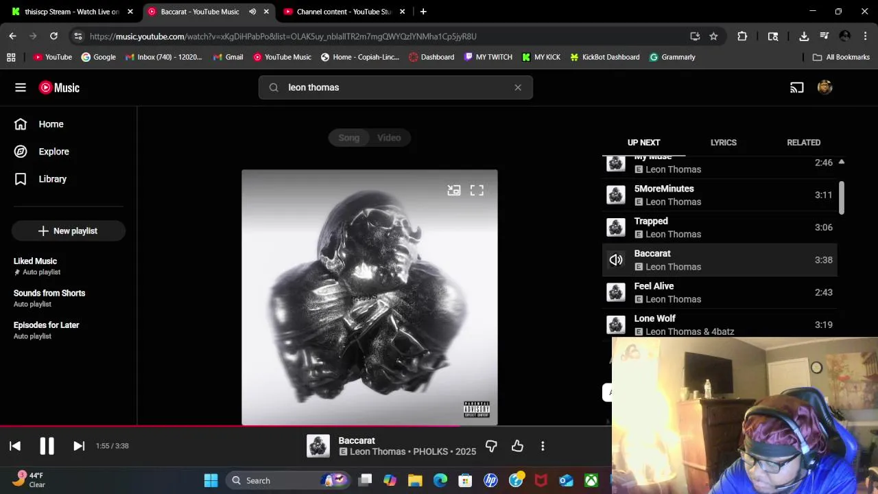Pause the Baccarat song

[47, 446]
